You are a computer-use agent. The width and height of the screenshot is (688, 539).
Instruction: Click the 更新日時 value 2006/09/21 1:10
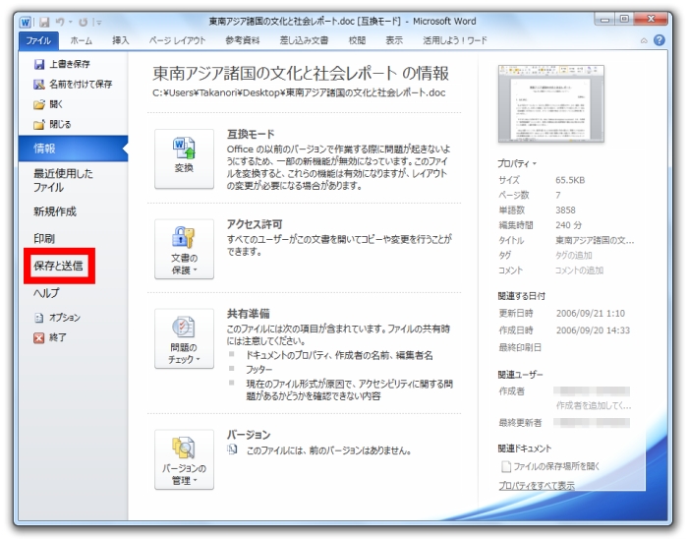[x=590, y=313]
